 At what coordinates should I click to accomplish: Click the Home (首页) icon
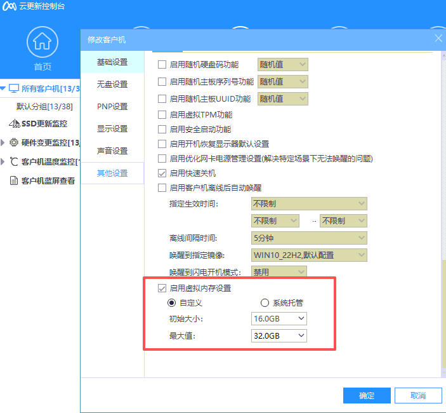42,43
